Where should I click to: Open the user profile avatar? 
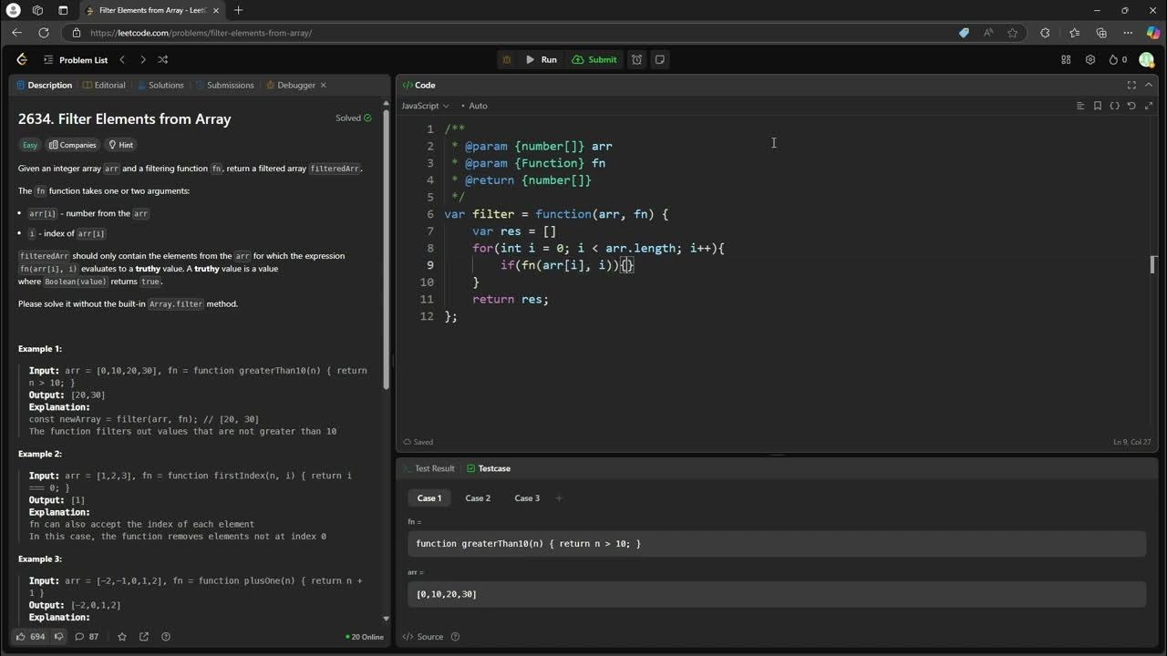coord(1146,59)
